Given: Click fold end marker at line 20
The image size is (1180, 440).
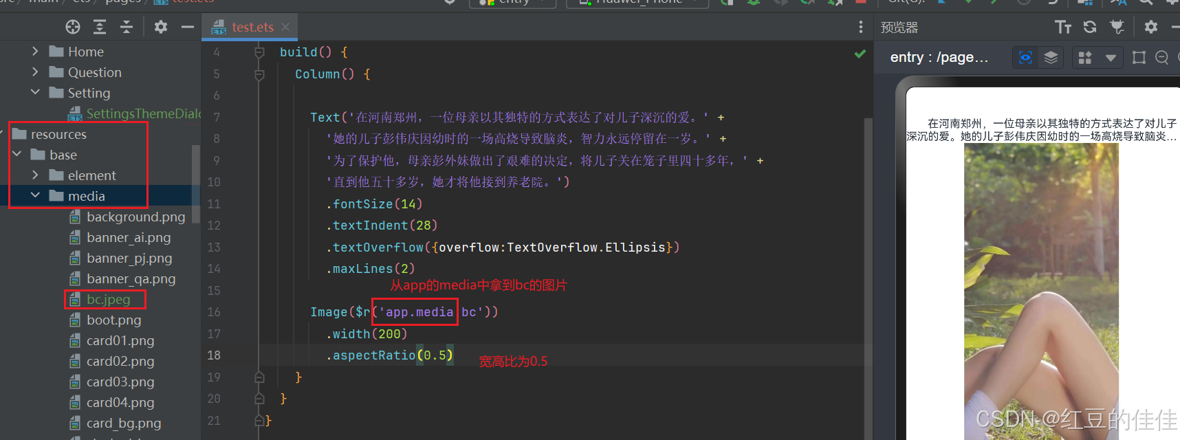Looking at the screenshot, I should click(x=259, y=398).
